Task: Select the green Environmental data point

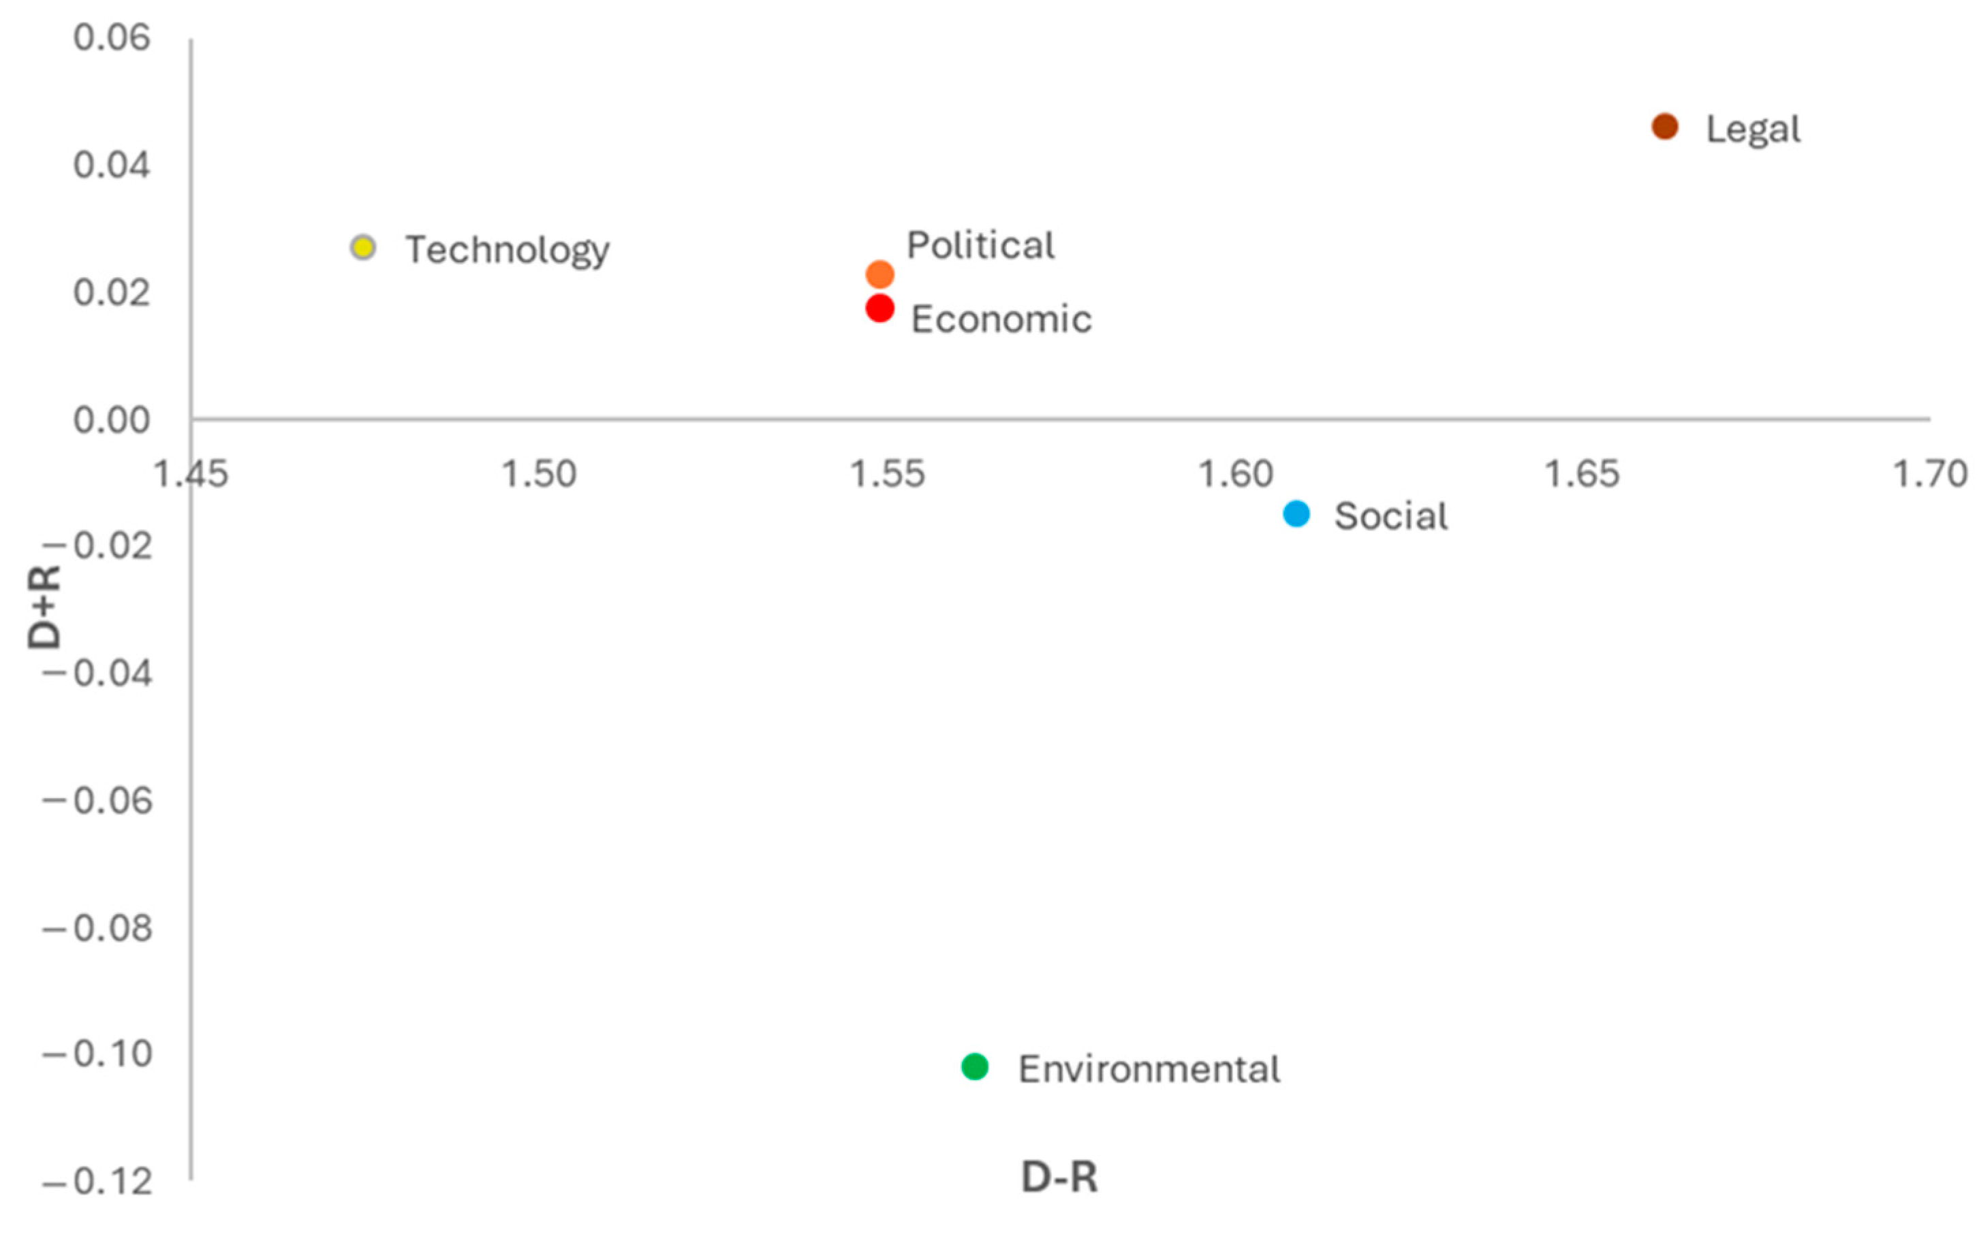Action: (x=975, y=1066)
